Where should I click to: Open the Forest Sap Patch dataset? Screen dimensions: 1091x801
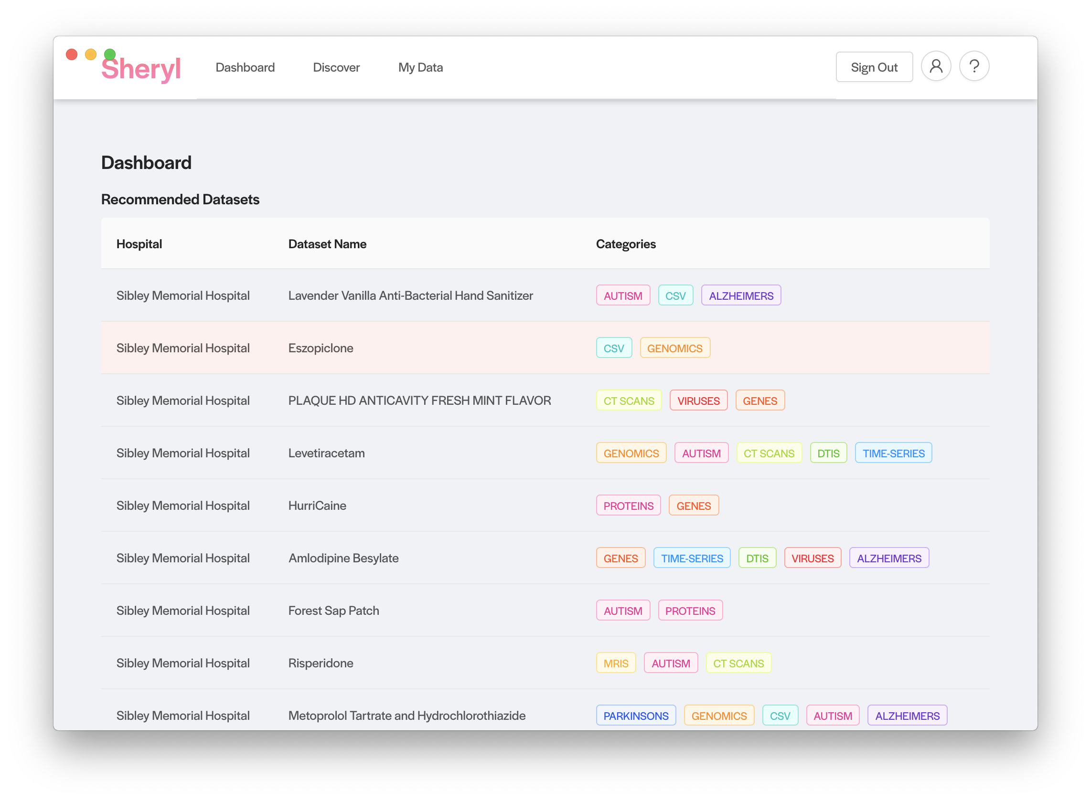[333, 611]
